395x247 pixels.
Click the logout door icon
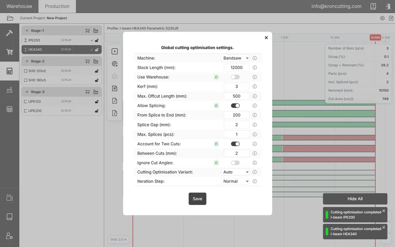pos(388,6)
